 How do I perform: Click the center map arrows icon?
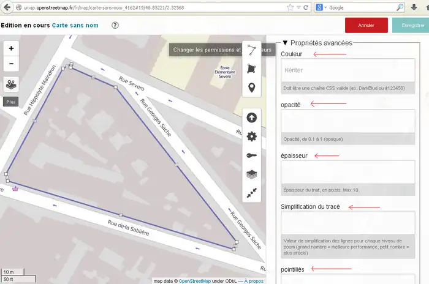pos(251,193)
